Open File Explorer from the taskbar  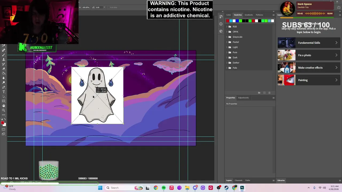[x=187, y=188]
